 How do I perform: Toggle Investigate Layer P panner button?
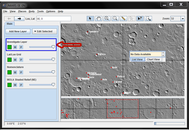tap(21, 47)
